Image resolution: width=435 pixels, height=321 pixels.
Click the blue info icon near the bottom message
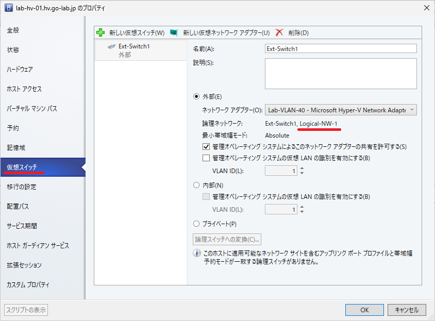click(x=197, y=253)
